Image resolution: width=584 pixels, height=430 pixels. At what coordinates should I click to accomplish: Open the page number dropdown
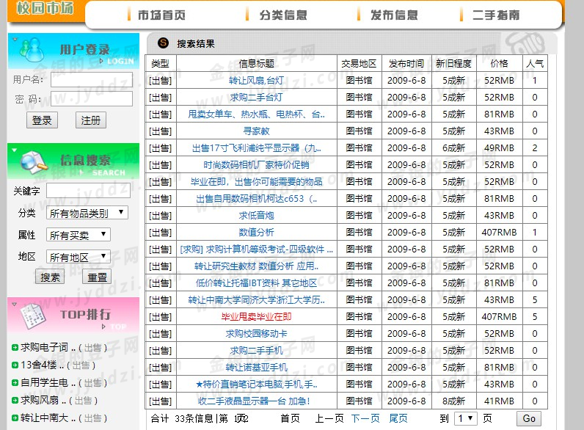(x=466, y=418)
